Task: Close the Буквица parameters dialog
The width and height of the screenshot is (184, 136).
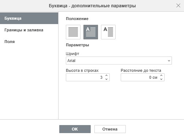Action: click(x=178, y=5)
